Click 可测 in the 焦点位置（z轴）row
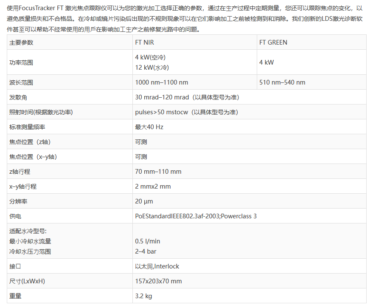Viewport: 376px width, 305px height. tap(141, 142)
